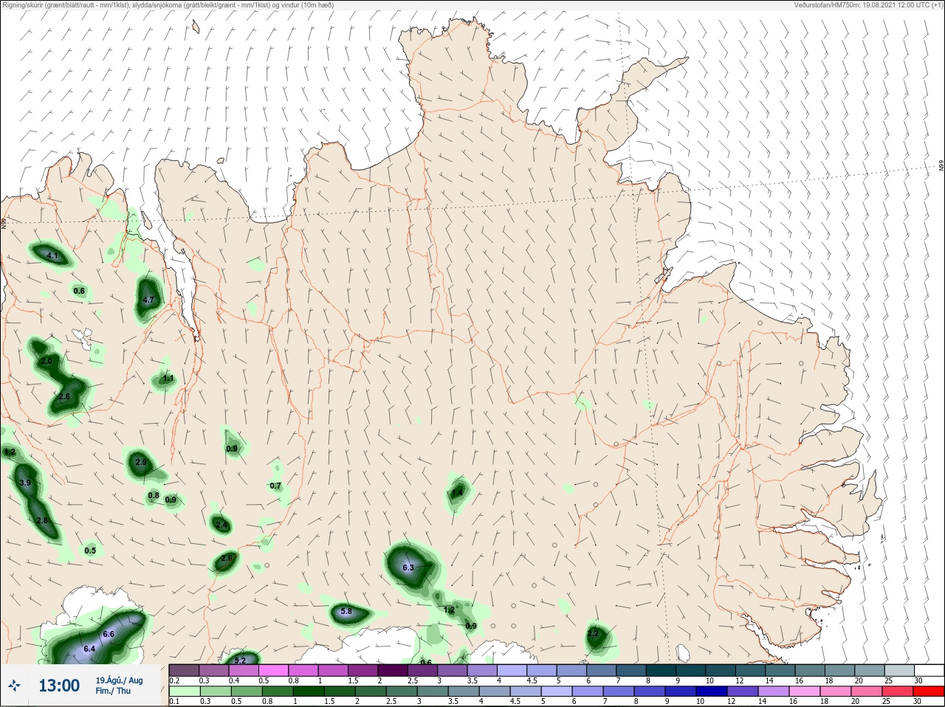This screenshot has height=707, width=945.
Task: Click the 2.2 precipitation cell value
Action: pyautogui.click(x=593, y=633)
